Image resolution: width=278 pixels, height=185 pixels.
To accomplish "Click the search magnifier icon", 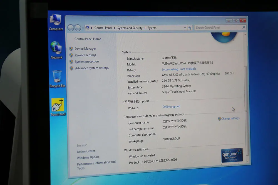I will [x=244, y=27].
